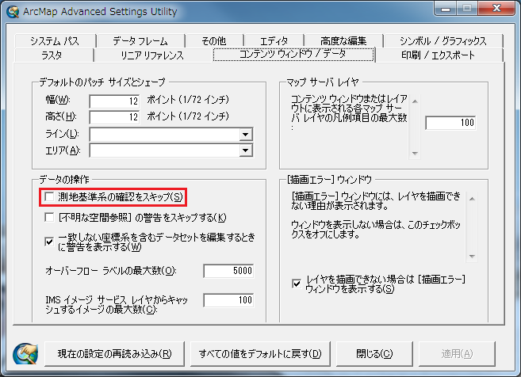Switch to システム パス tab
Screen dimensions: 521x377
point(55,41)
